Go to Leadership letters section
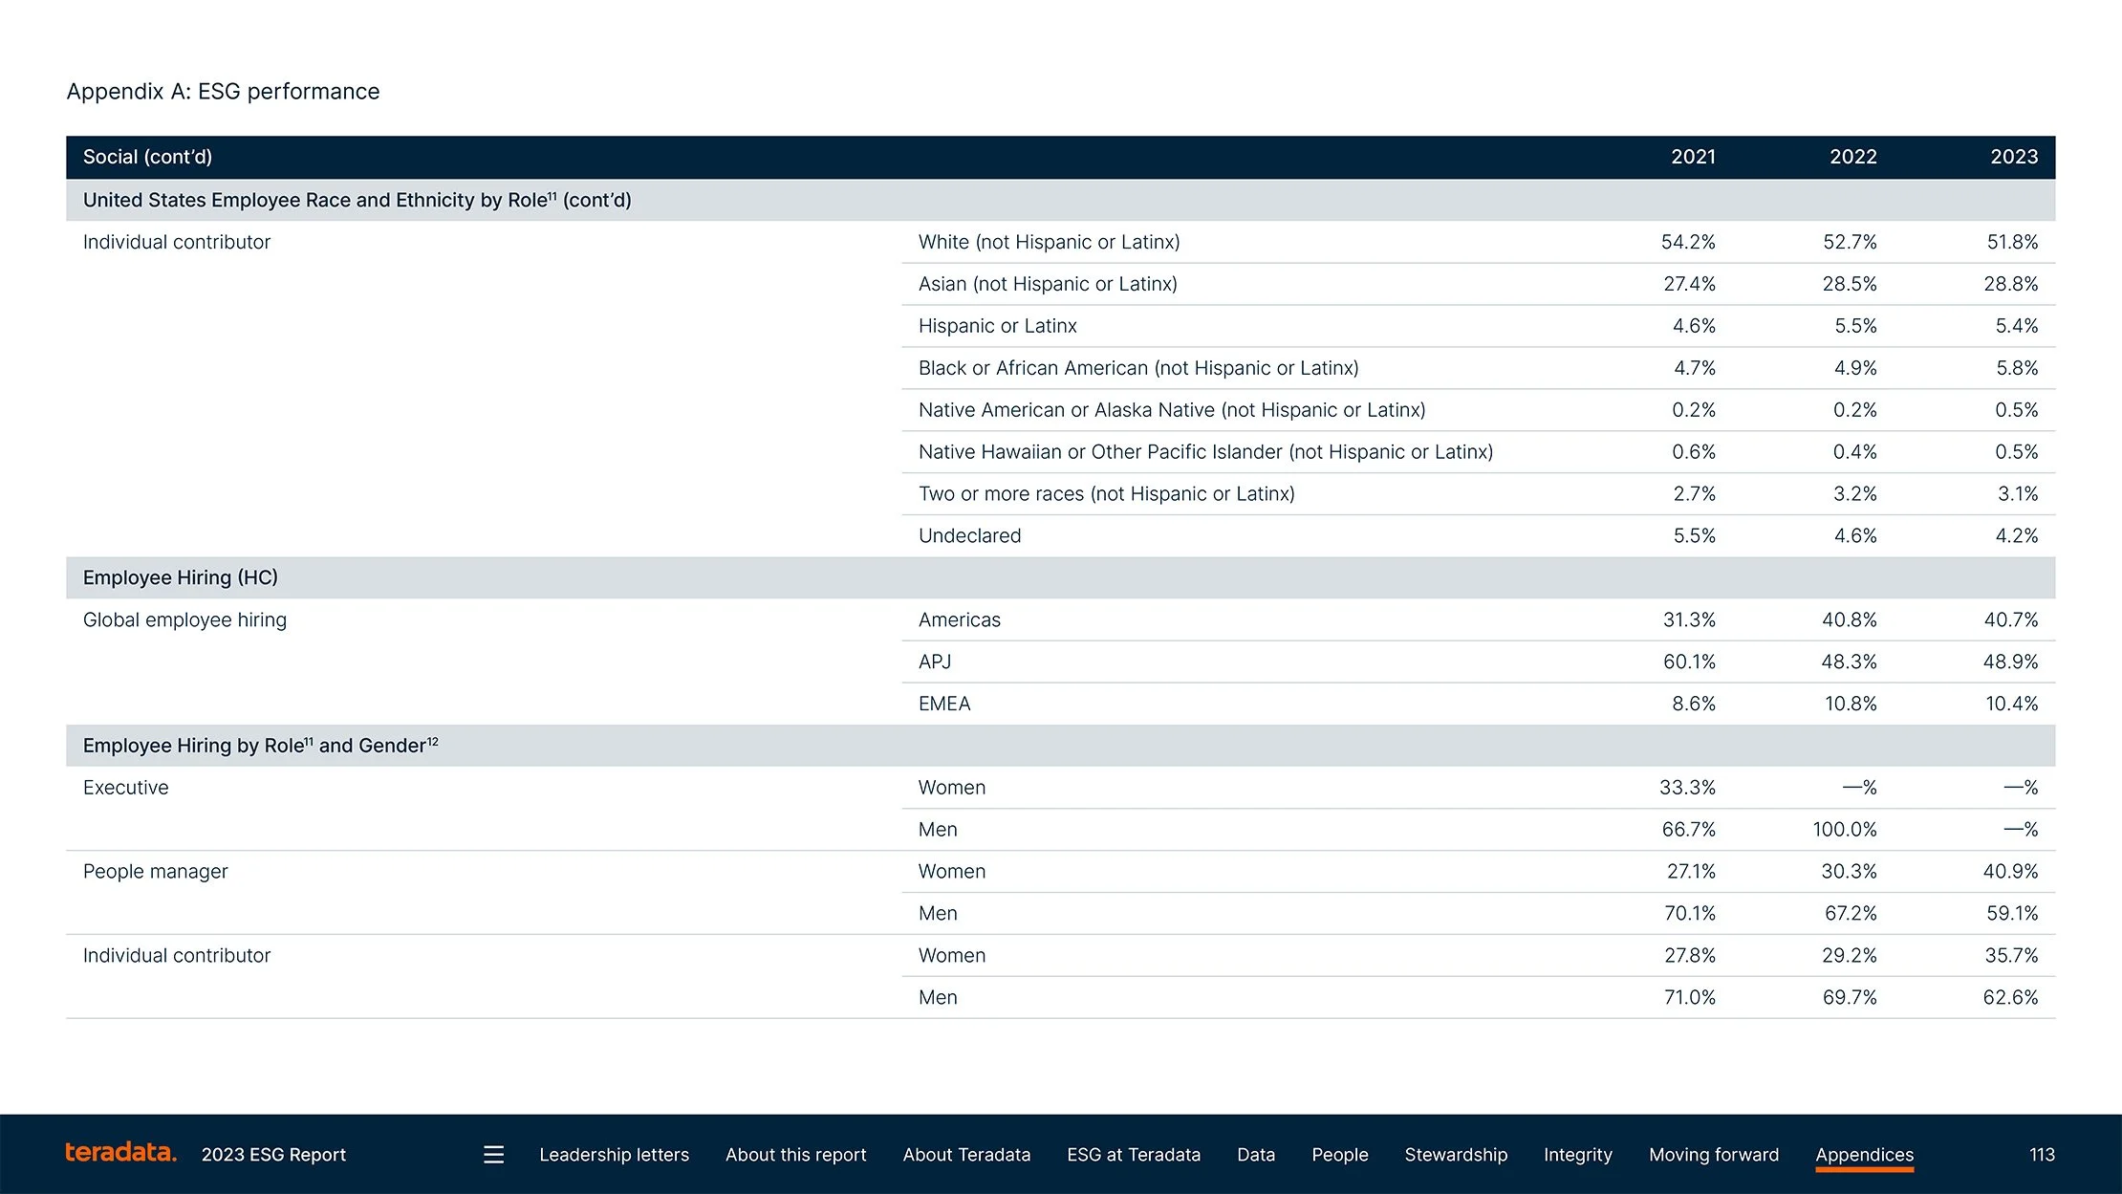The width and height of the screenshot is (2122, 1194). [614, 1154]
